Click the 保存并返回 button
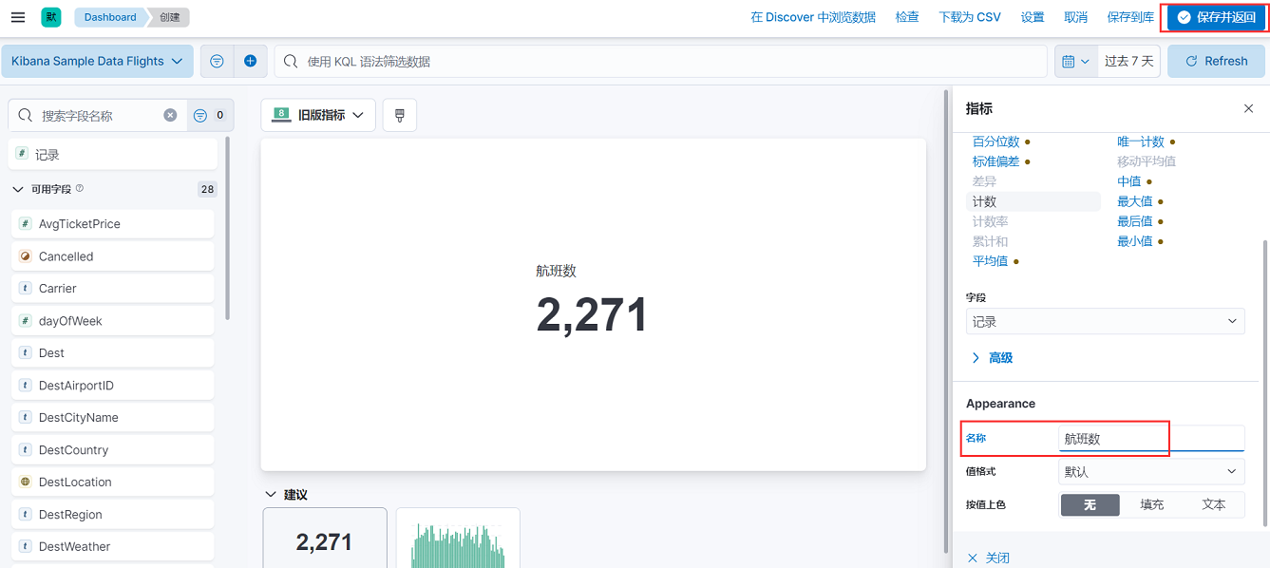The width and height of the screenshot is (1270, 568). pos(1217,17)
